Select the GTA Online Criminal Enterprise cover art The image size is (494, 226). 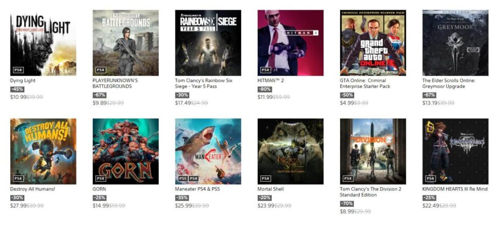(x=373, y=43)
